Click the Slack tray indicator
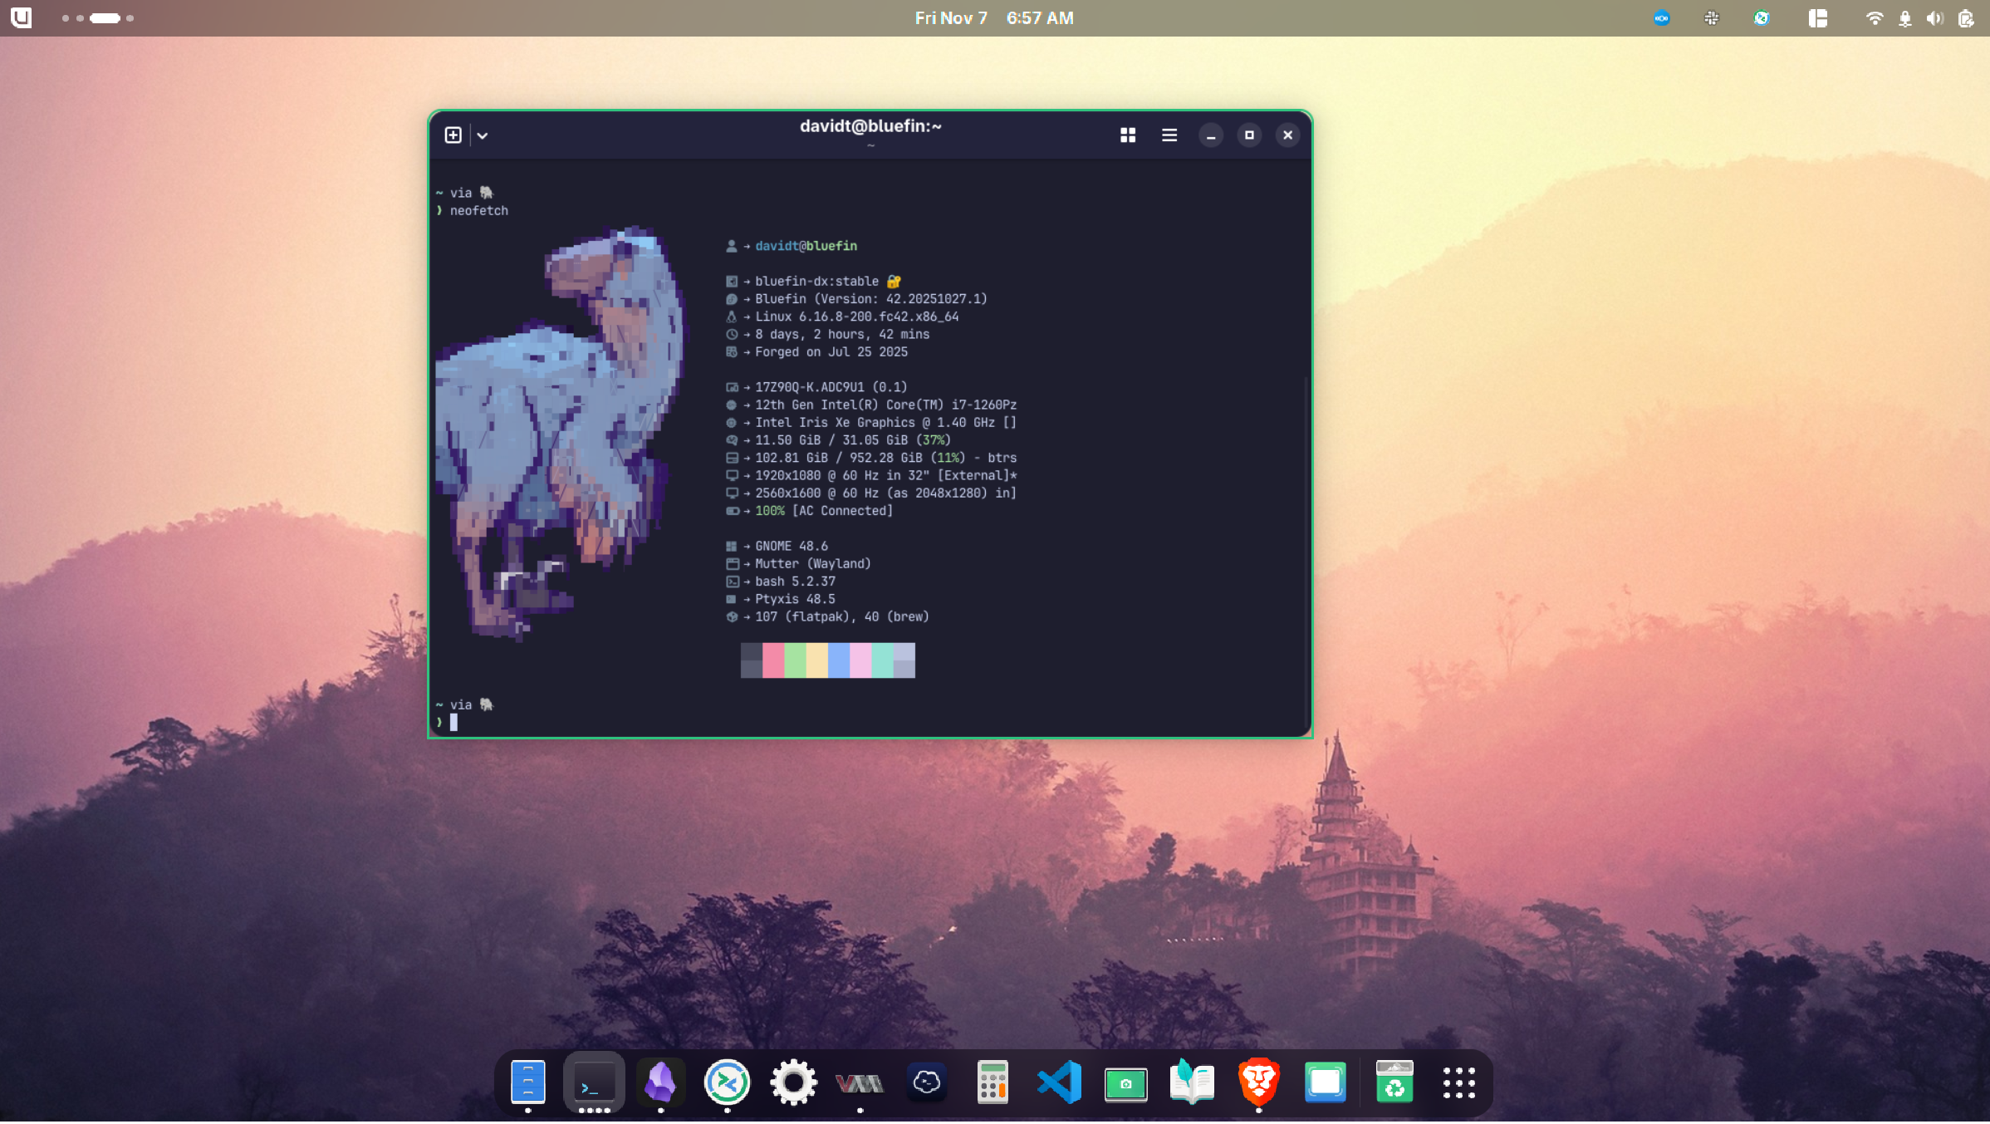 (1712, 18)
